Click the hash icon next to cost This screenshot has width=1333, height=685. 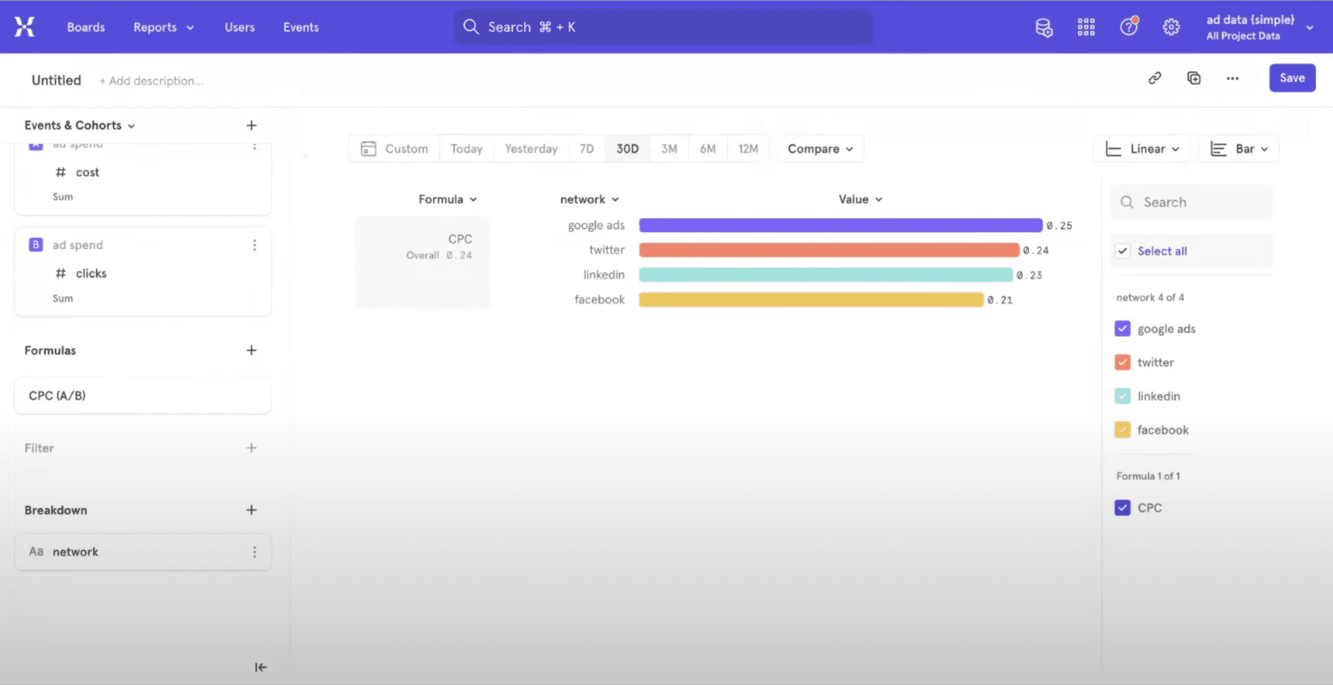click(x=61, y=172)
